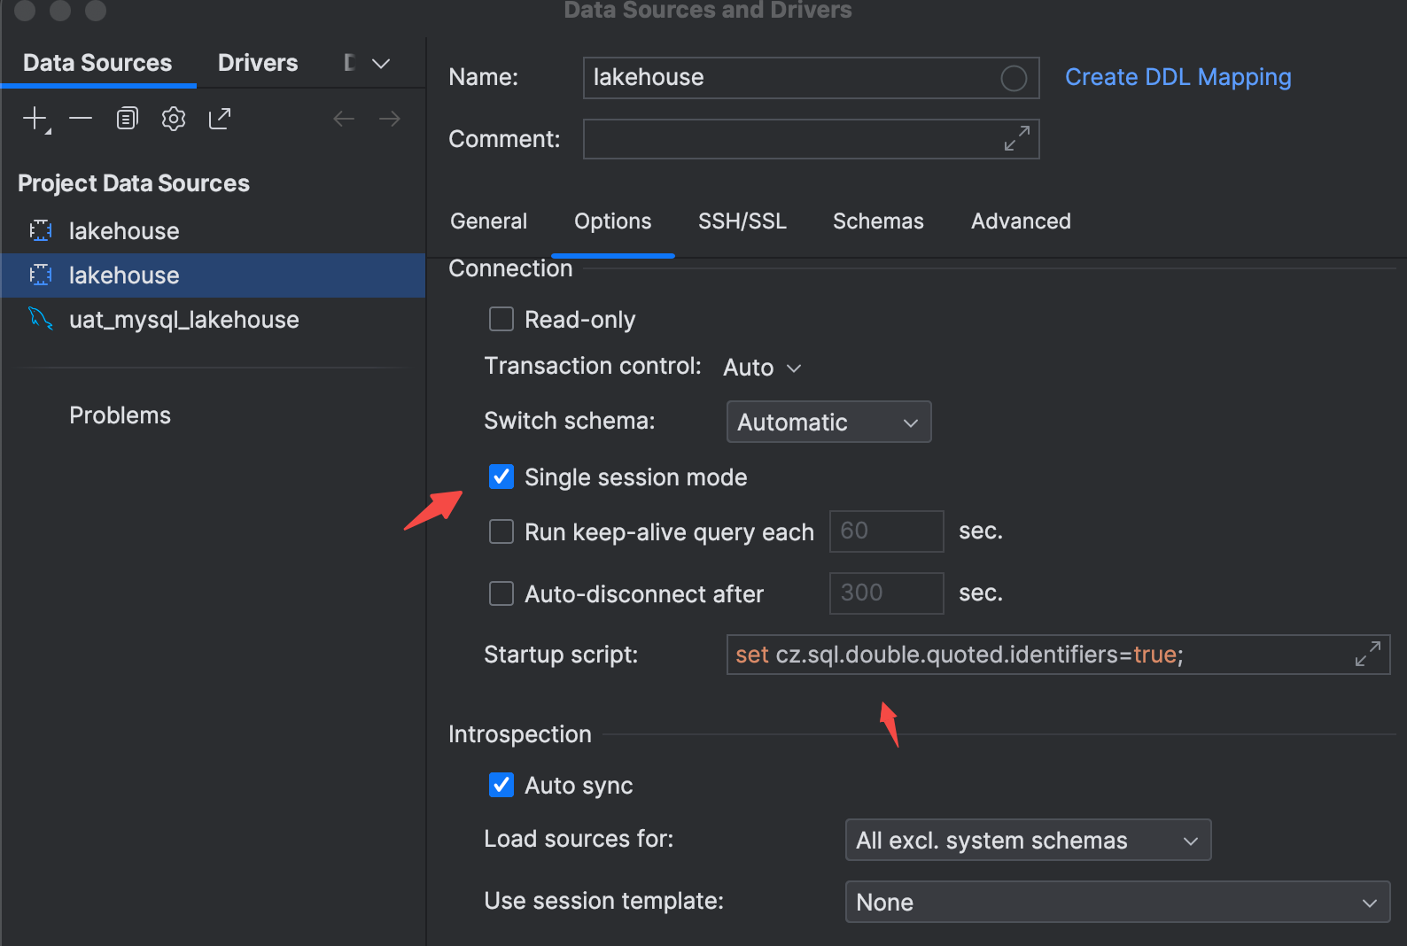Click the Name input field
The image size is (1407, 946).
(811, 78)
